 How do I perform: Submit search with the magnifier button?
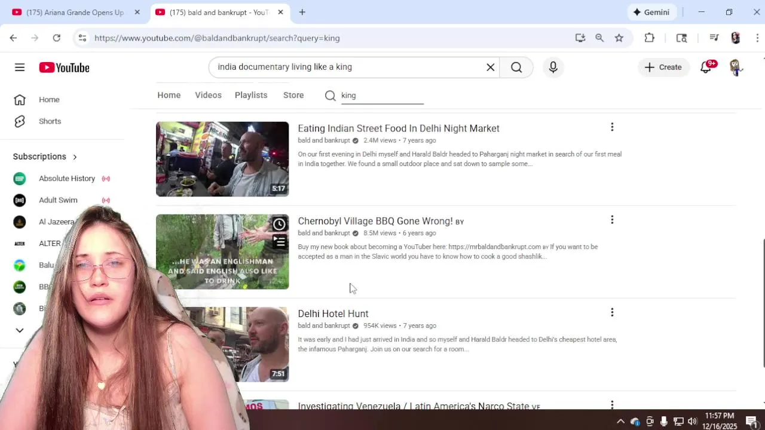coord(517,67)
